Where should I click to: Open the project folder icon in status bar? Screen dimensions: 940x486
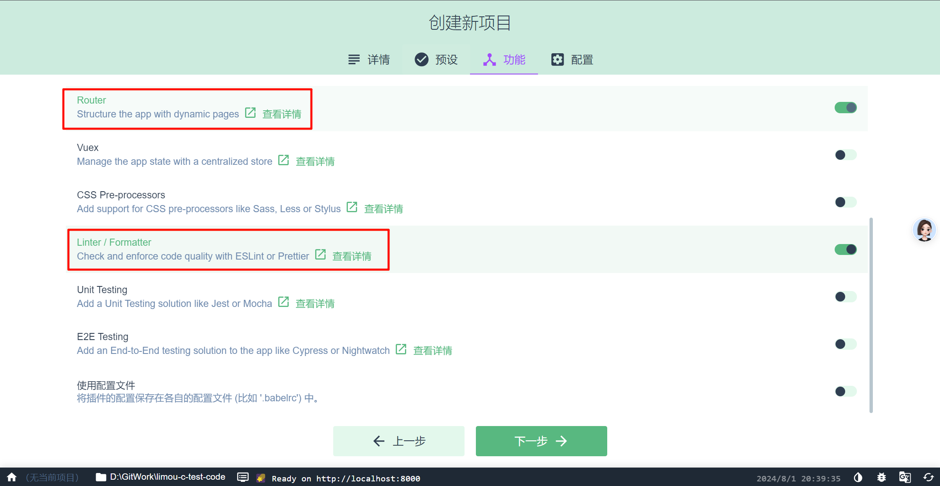pos(101,477)
